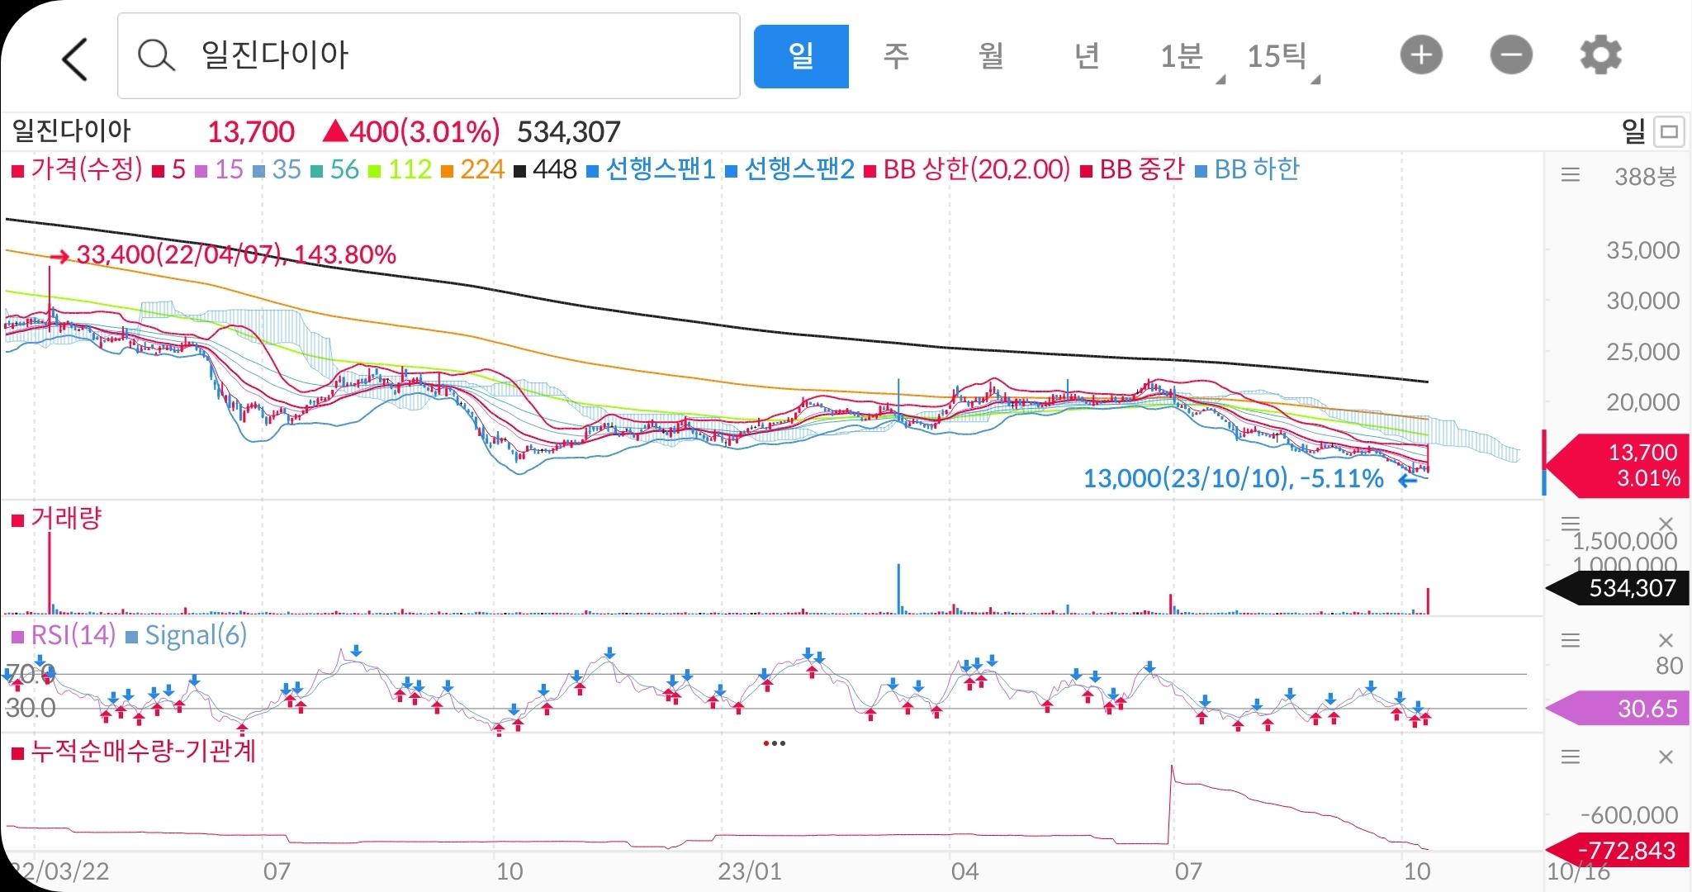
Task: Close the 누적순매수량-기관계 panel
Action: click(x=1666, y=757)
